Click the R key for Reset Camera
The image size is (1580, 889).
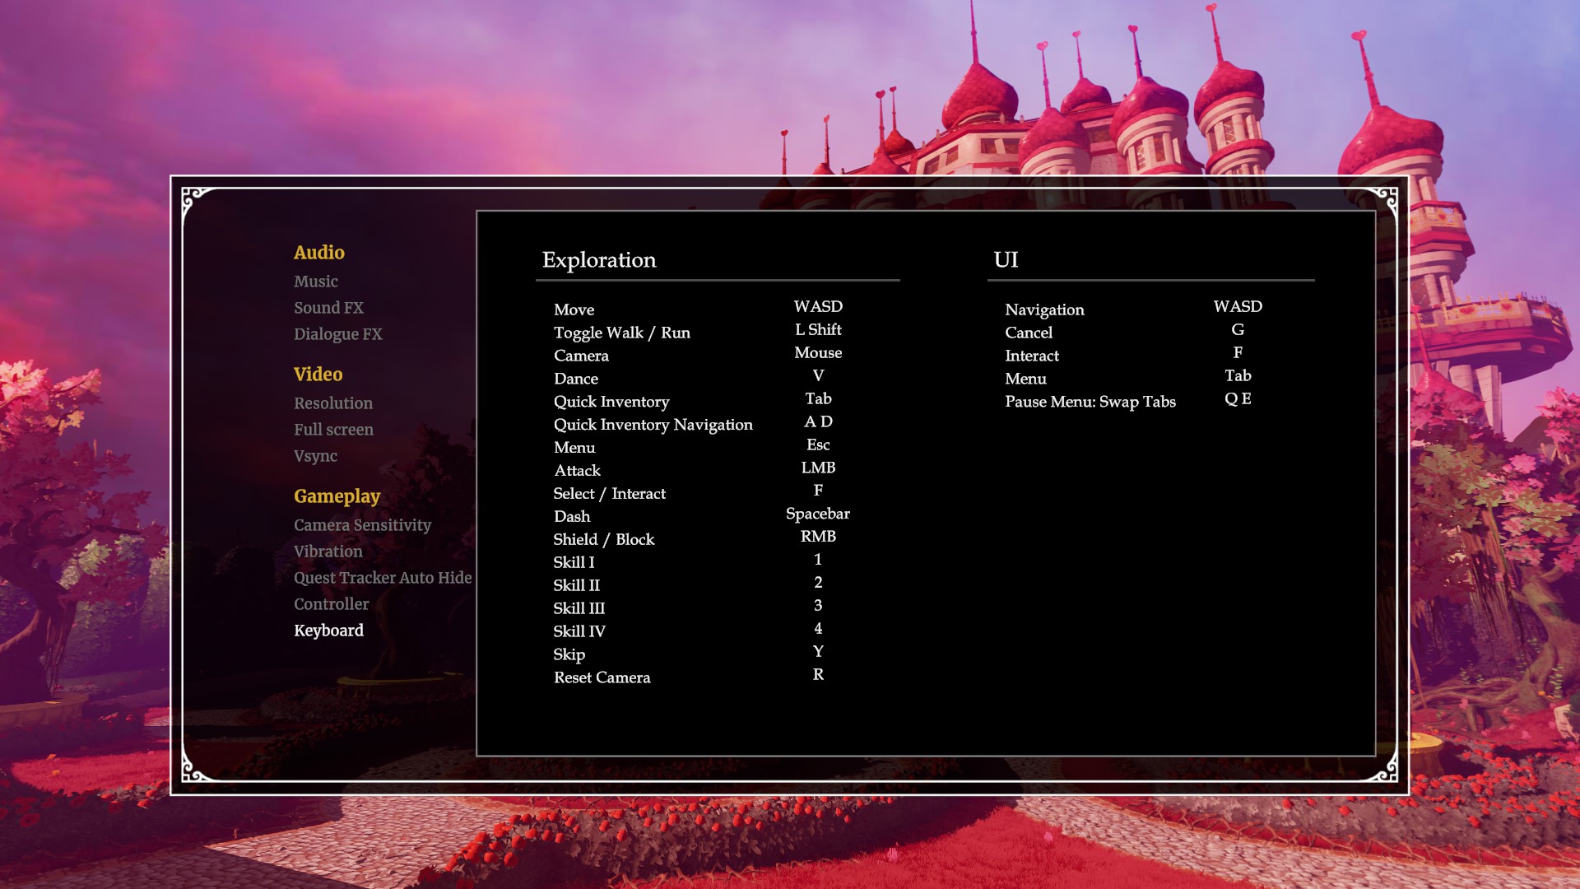point(818,675)
